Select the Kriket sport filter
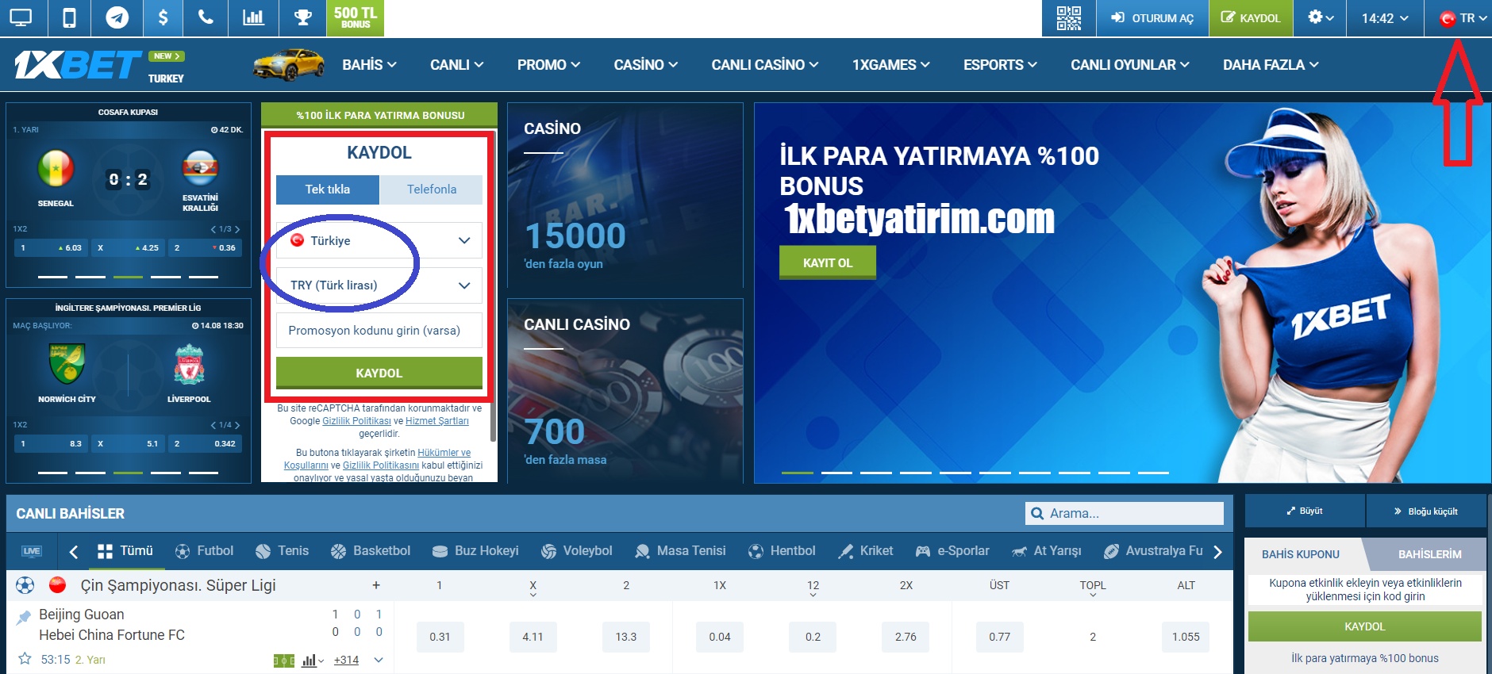Viewport: 1492px width, 674px height. [x=865, y=551]
